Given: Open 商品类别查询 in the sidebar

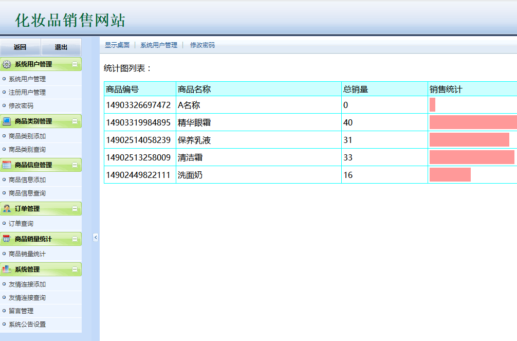Looking at the screenshot, I should click(27, 150).
